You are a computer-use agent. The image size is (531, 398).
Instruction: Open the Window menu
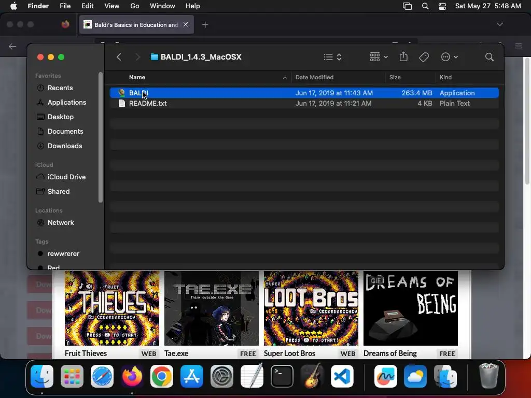pyautogui.click(x=162, y=6)
